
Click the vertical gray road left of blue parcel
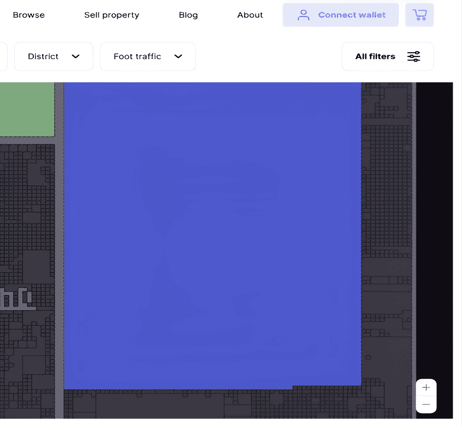click(59, 245)
